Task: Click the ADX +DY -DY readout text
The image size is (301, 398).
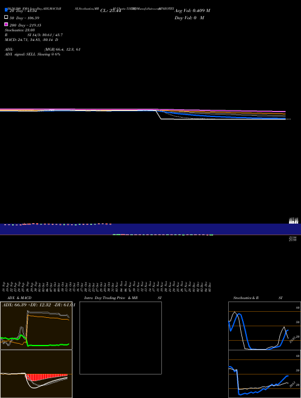Action: pyautogui.click(x=39, y=305)
